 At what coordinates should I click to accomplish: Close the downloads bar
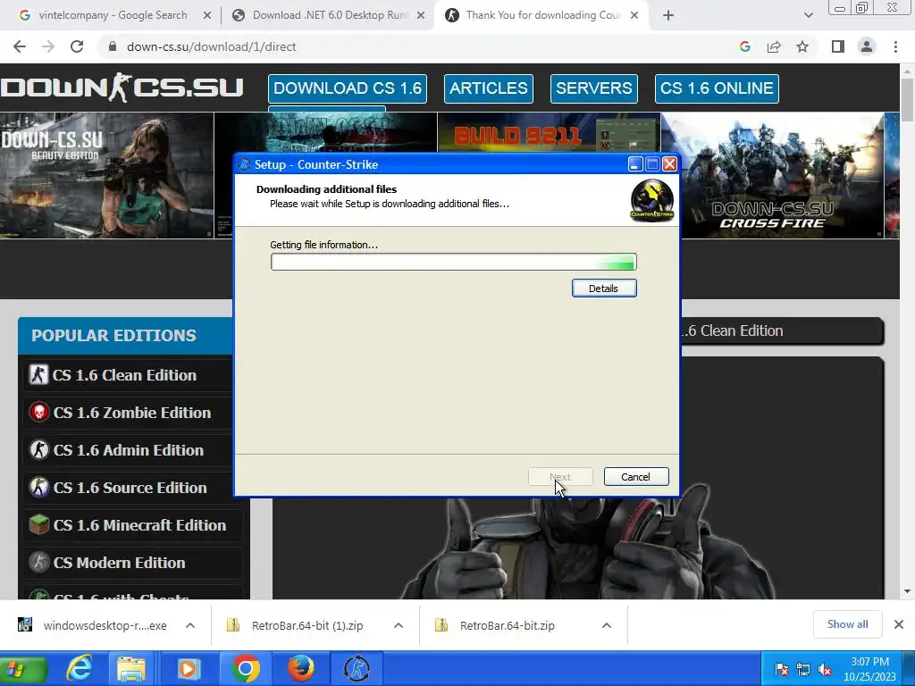pos(899,624)
